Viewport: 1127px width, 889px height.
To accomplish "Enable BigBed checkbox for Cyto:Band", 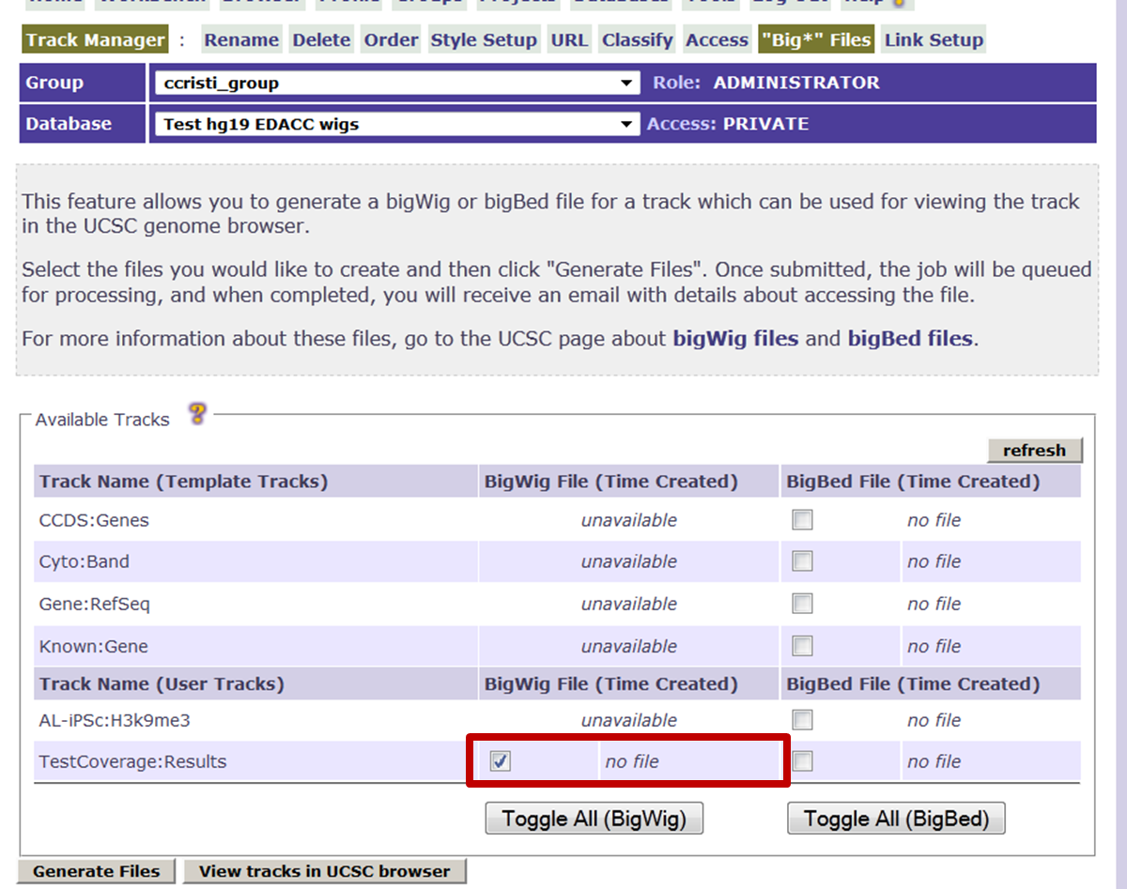I will pyautogui.click(x=802, y=561).
